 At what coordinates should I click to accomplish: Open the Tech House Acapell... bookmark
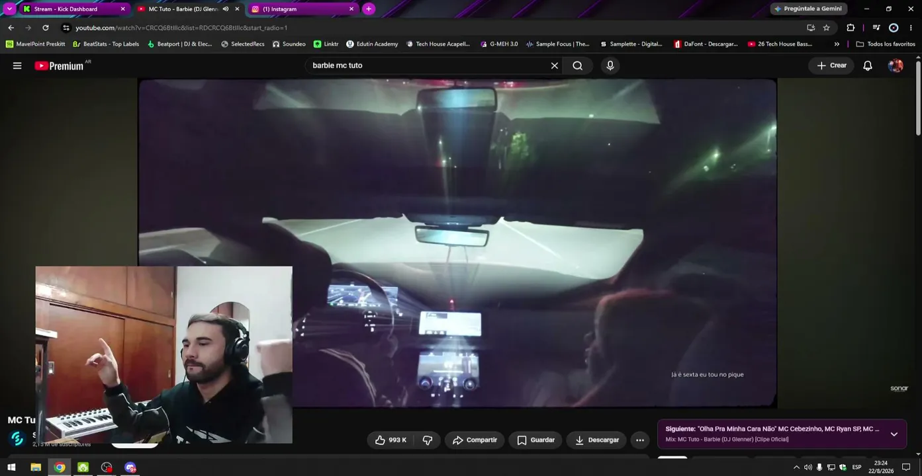click(x=438, y=44)
